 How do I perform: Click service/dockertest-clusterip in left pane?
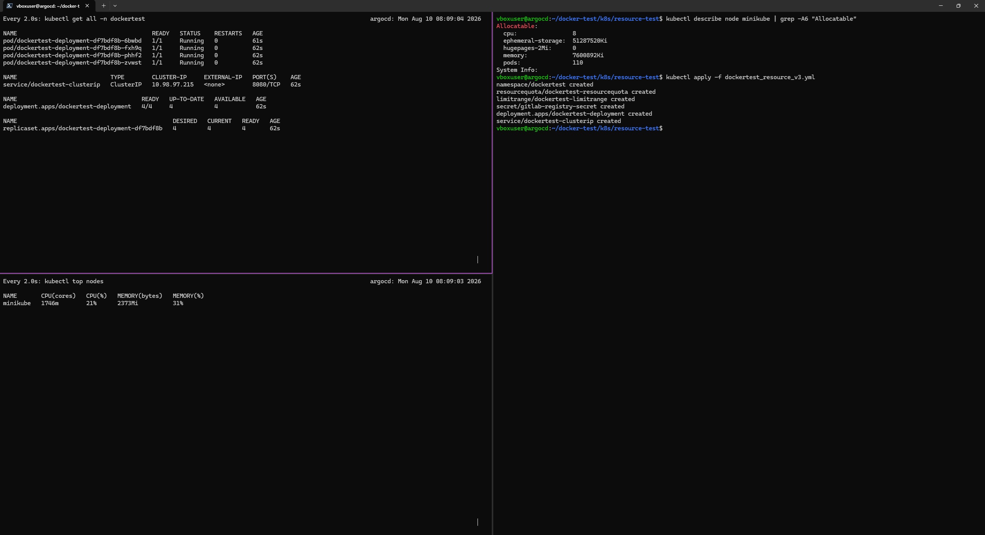click(x=52, y=85)
